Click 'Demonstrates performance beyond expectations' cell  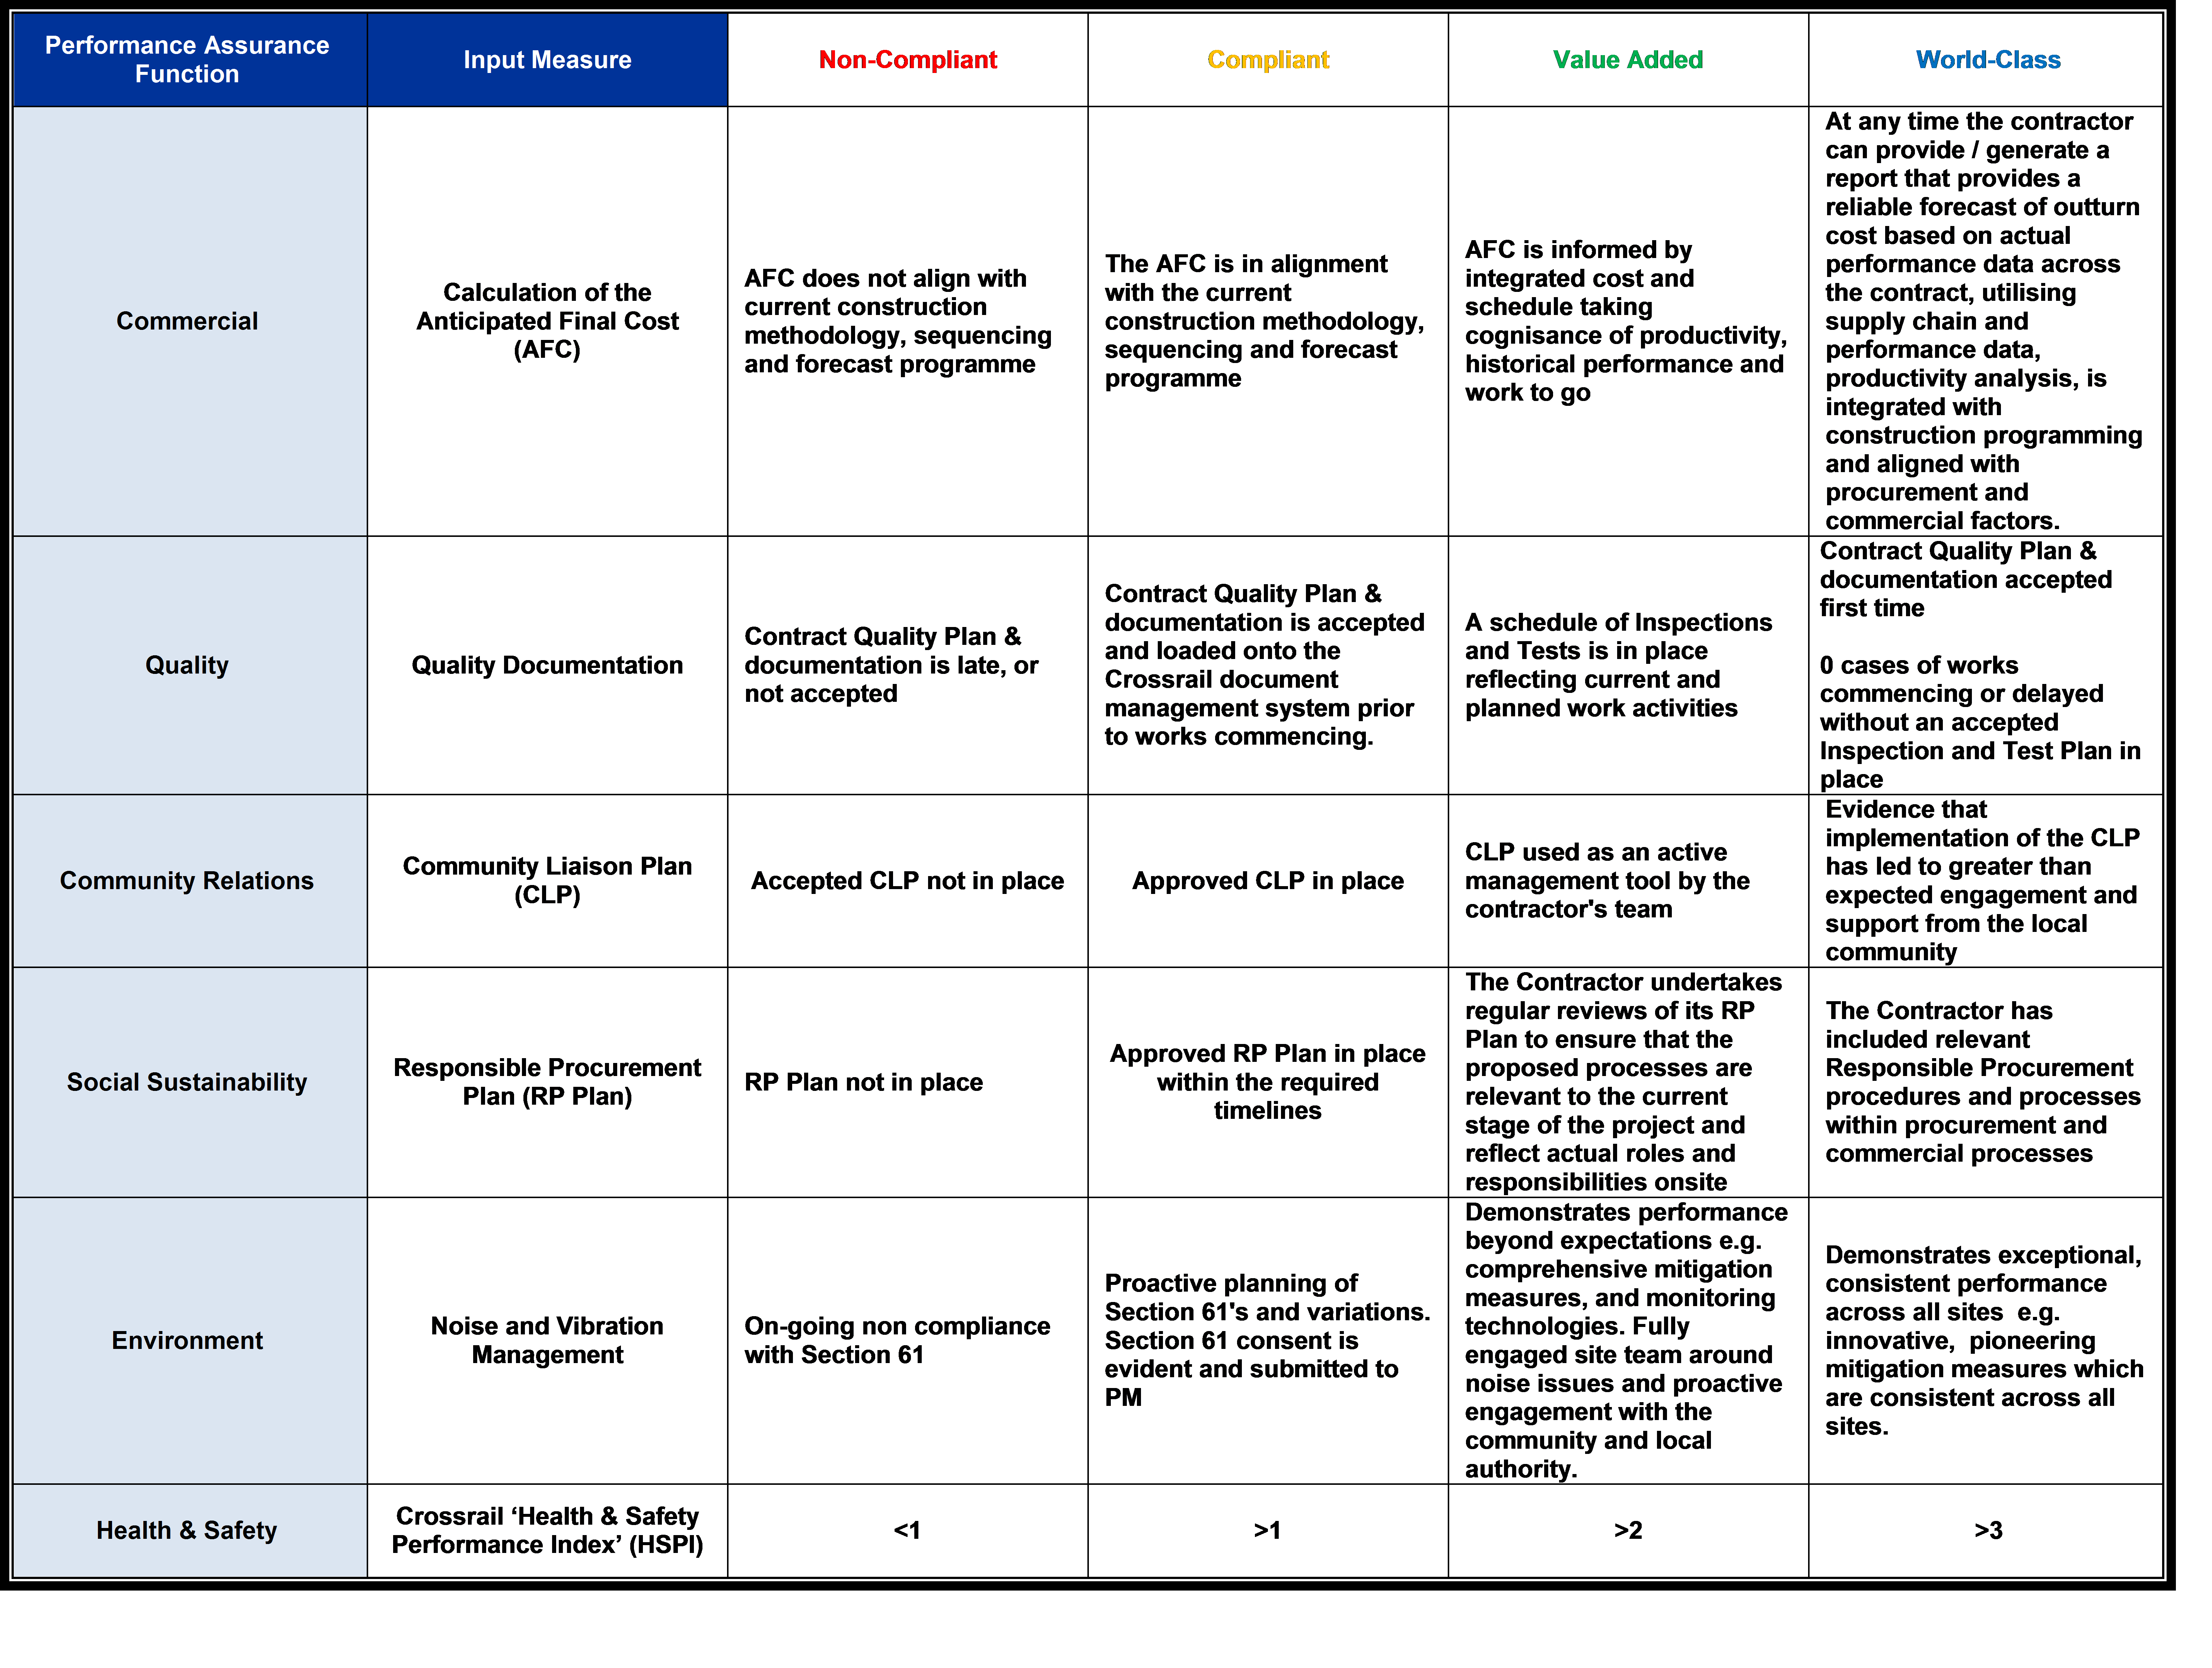[1628, 1341]
